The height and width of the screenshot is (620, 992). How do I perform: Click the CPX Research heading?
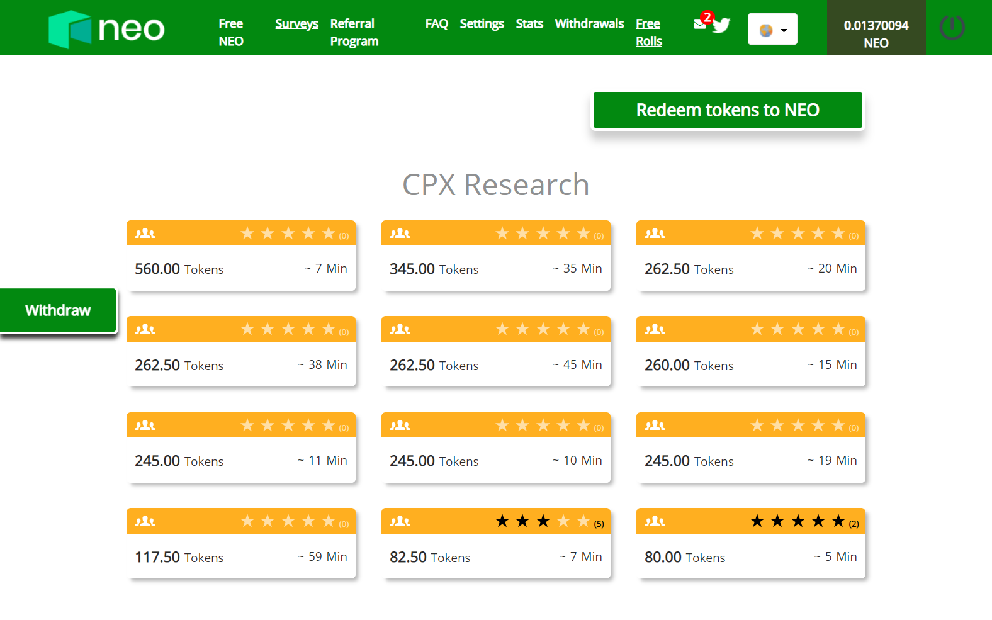pos(496,184)
